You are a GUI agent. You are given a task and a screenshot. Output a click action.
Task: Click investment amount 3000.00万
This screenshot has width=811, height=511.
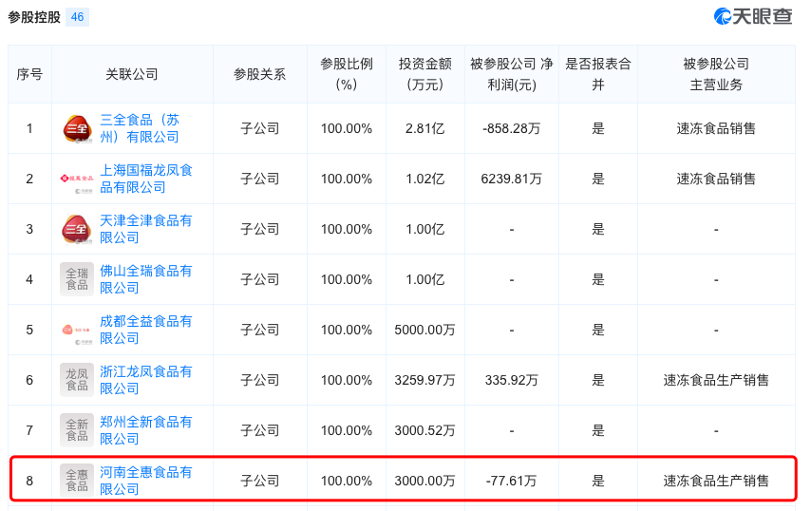pyautogui.click(x=425, y=481)
